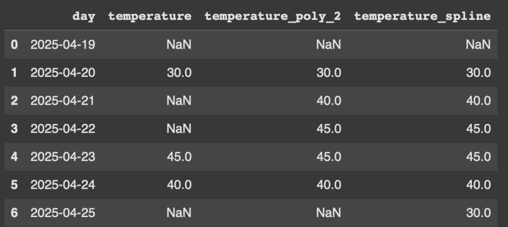
Task: Click temperature_poly_2 value 40.0 in row 2
Action: click(329, 101)
